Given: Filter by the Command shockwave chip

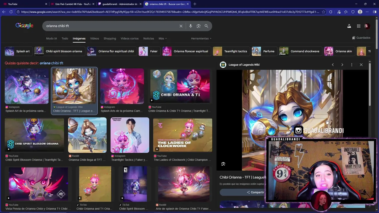Looking at the screenshot, I should pyautogui.click(x=301, y=51).
